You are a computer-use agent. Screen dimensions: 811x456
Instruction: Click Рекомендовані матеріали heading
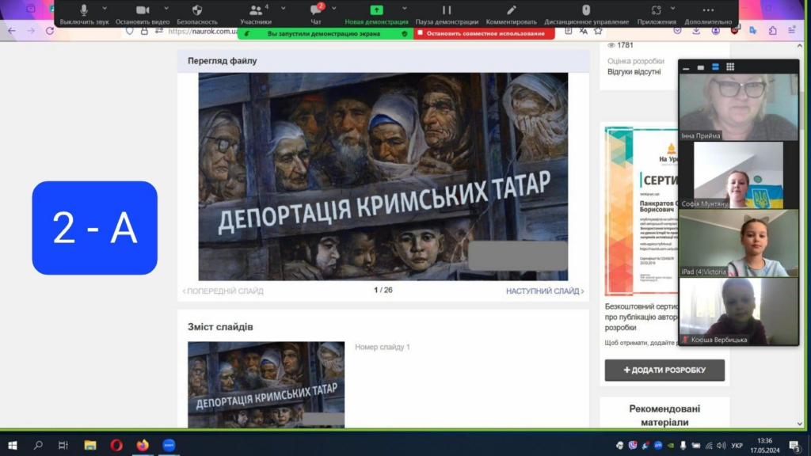tap(664, 415)
